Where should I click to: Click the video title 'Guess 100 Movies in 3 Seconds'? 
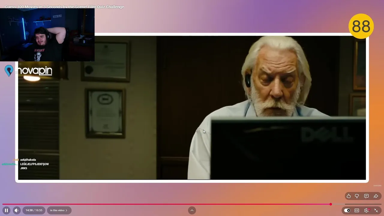[64, 7]
